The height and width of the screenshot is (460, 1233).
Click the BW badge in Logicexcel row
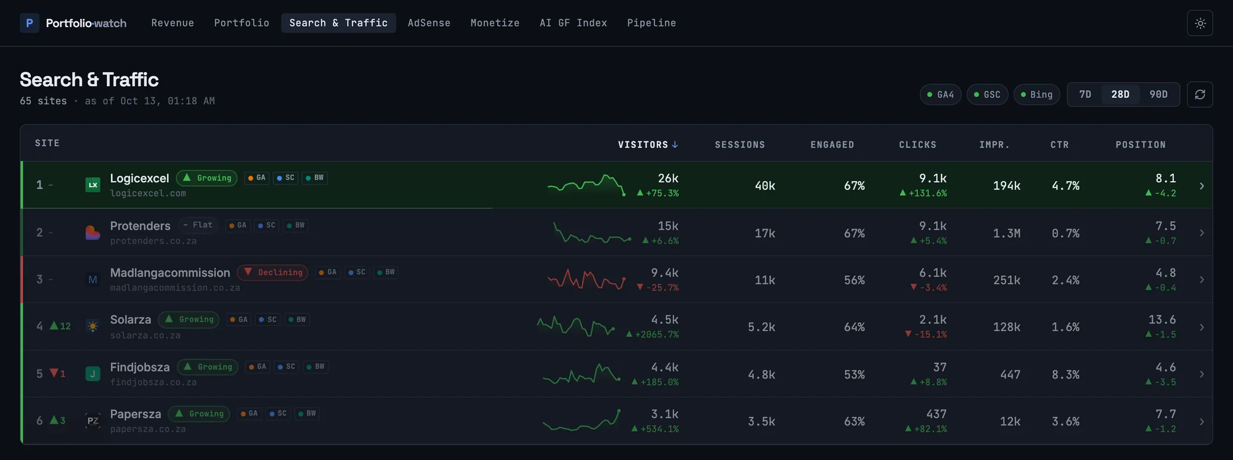pos(314,178)
